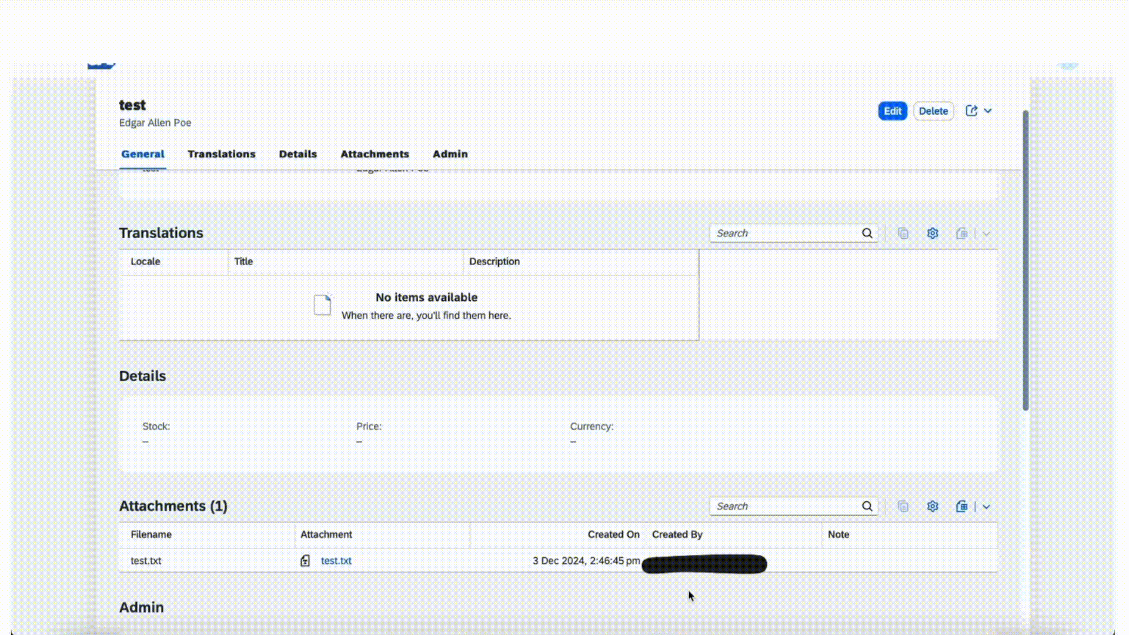The image size is (1129, 635).
Task: Click the copy icon in Translations toolbar
Action: 903,233
